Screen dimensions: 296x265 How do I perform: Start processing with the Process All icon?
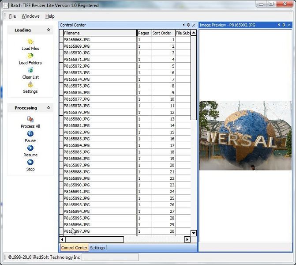tap(30, 119)
